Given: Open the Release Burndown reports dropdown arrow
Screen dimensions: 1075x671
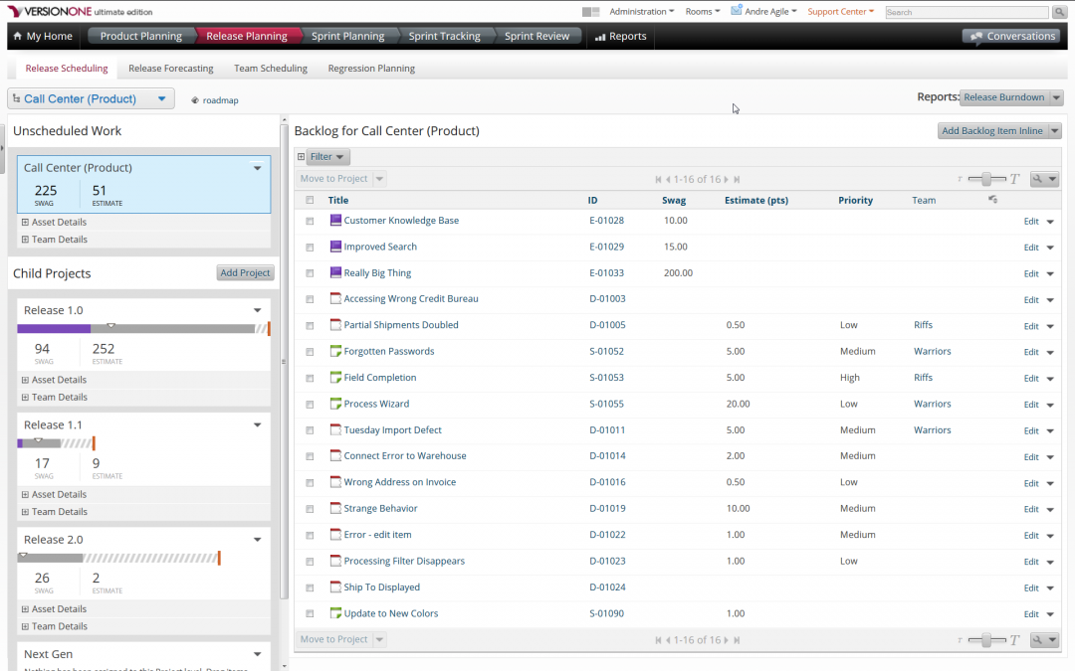Looking at the screenshot, I should click(x=1056, y=97).
